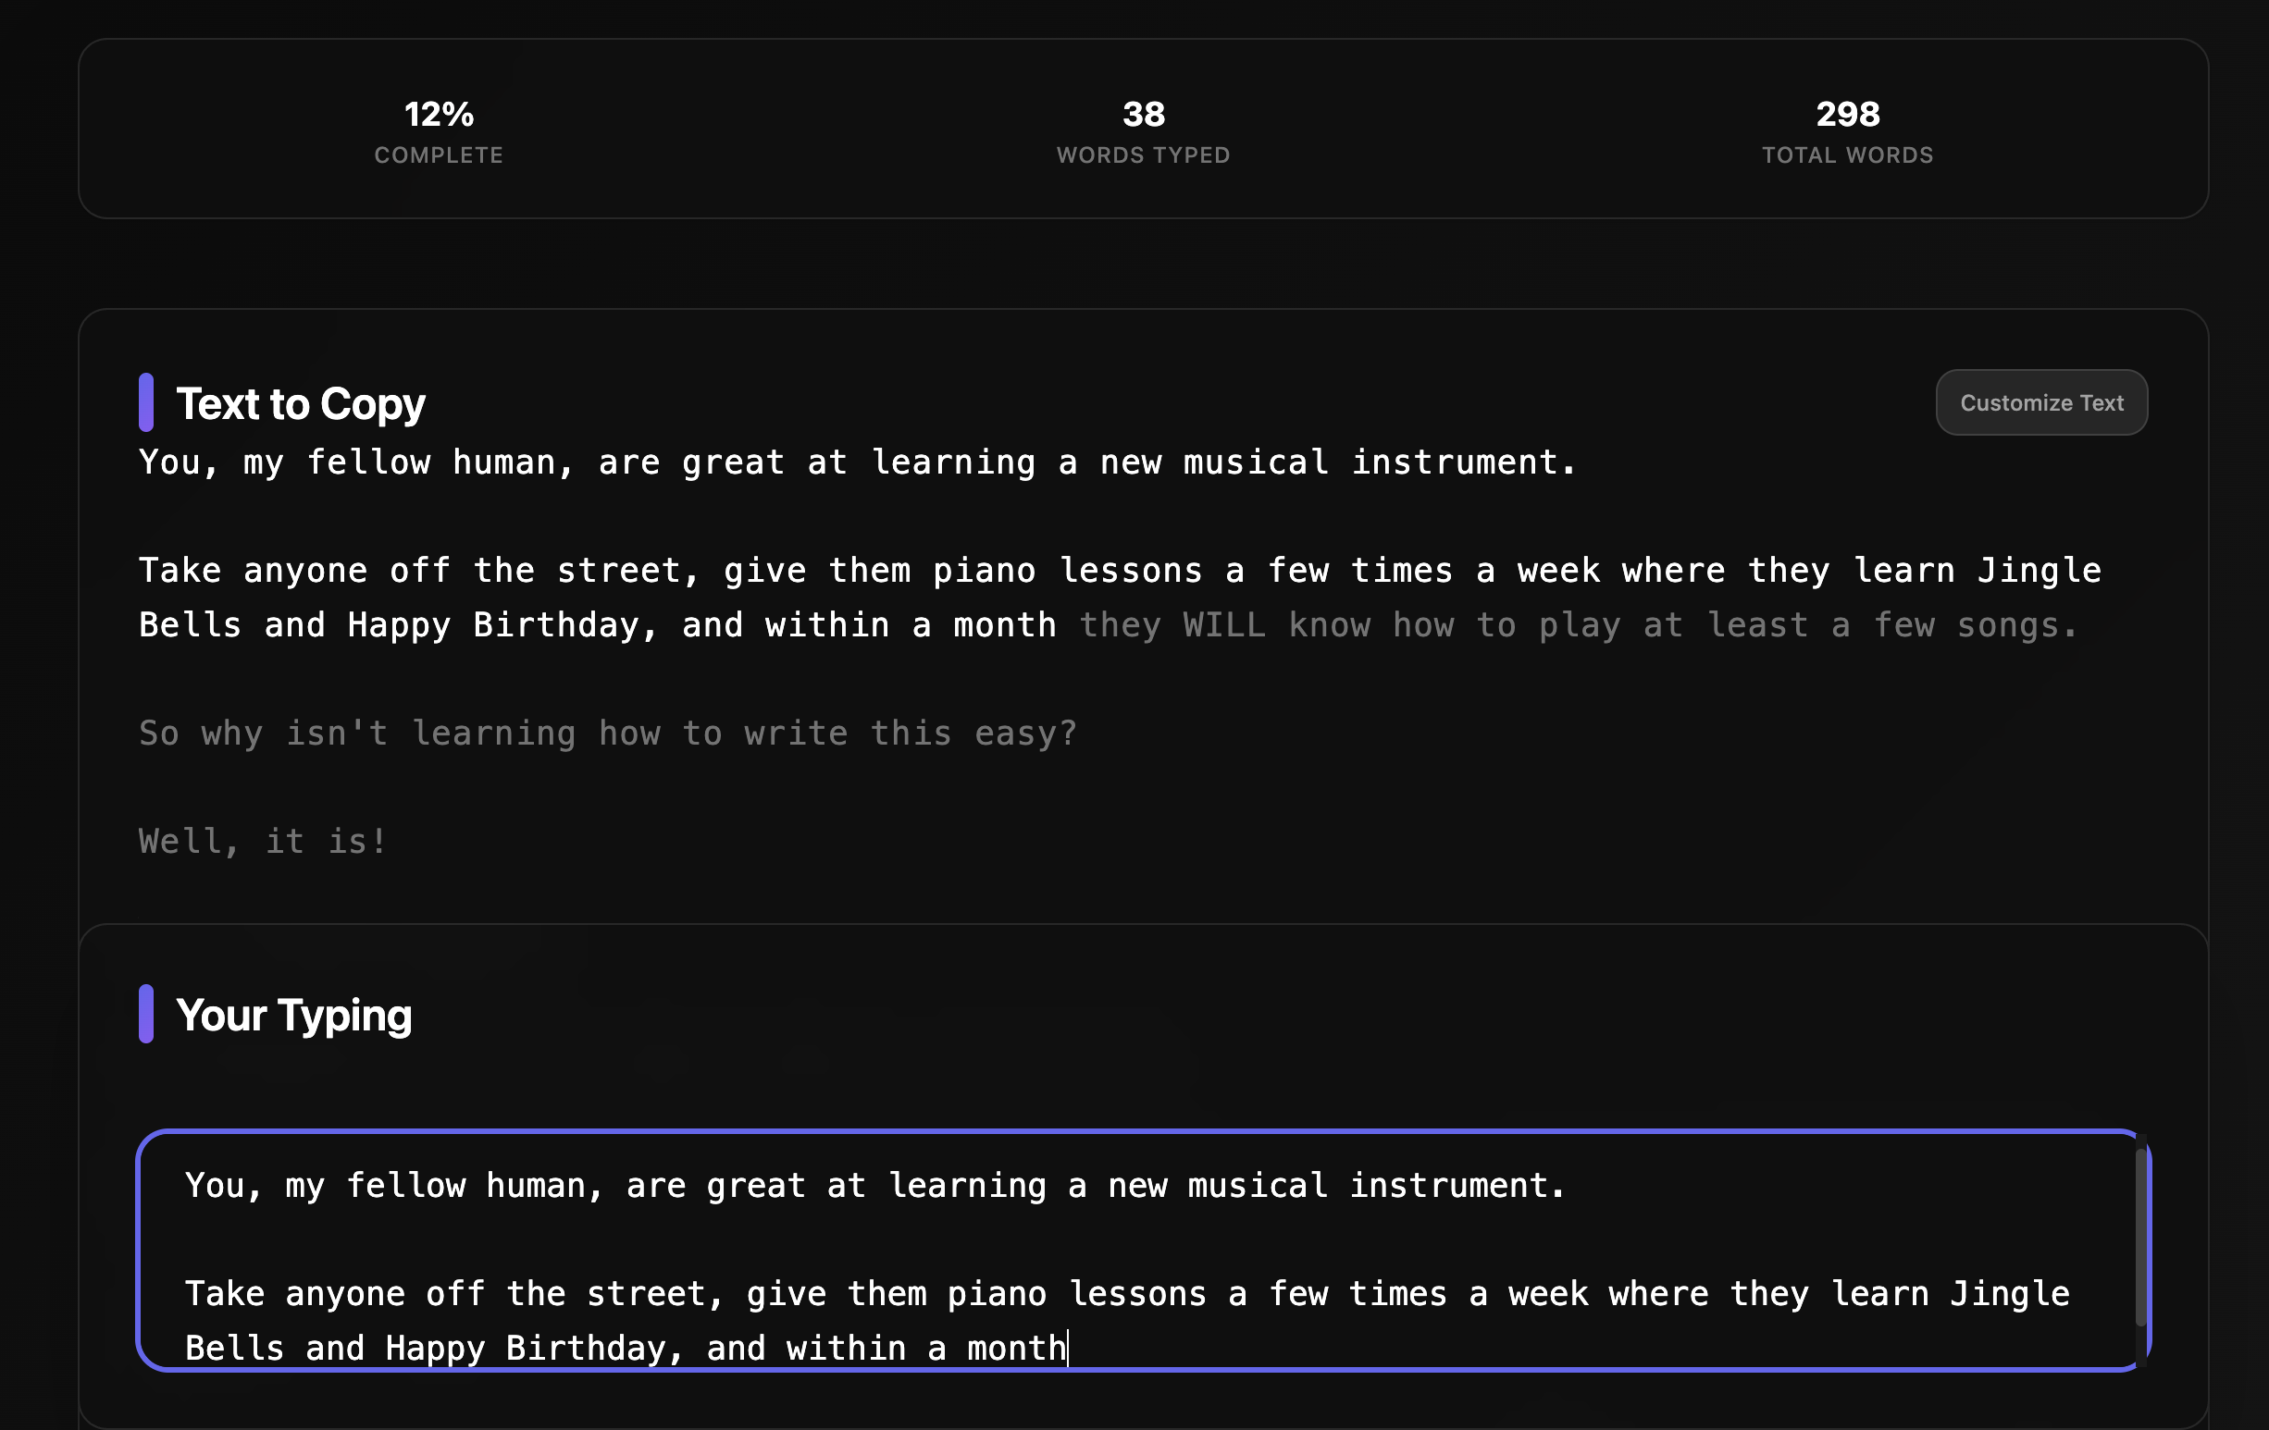Click the 12% completion value
2269x1430 pixels.
(438, 114)
